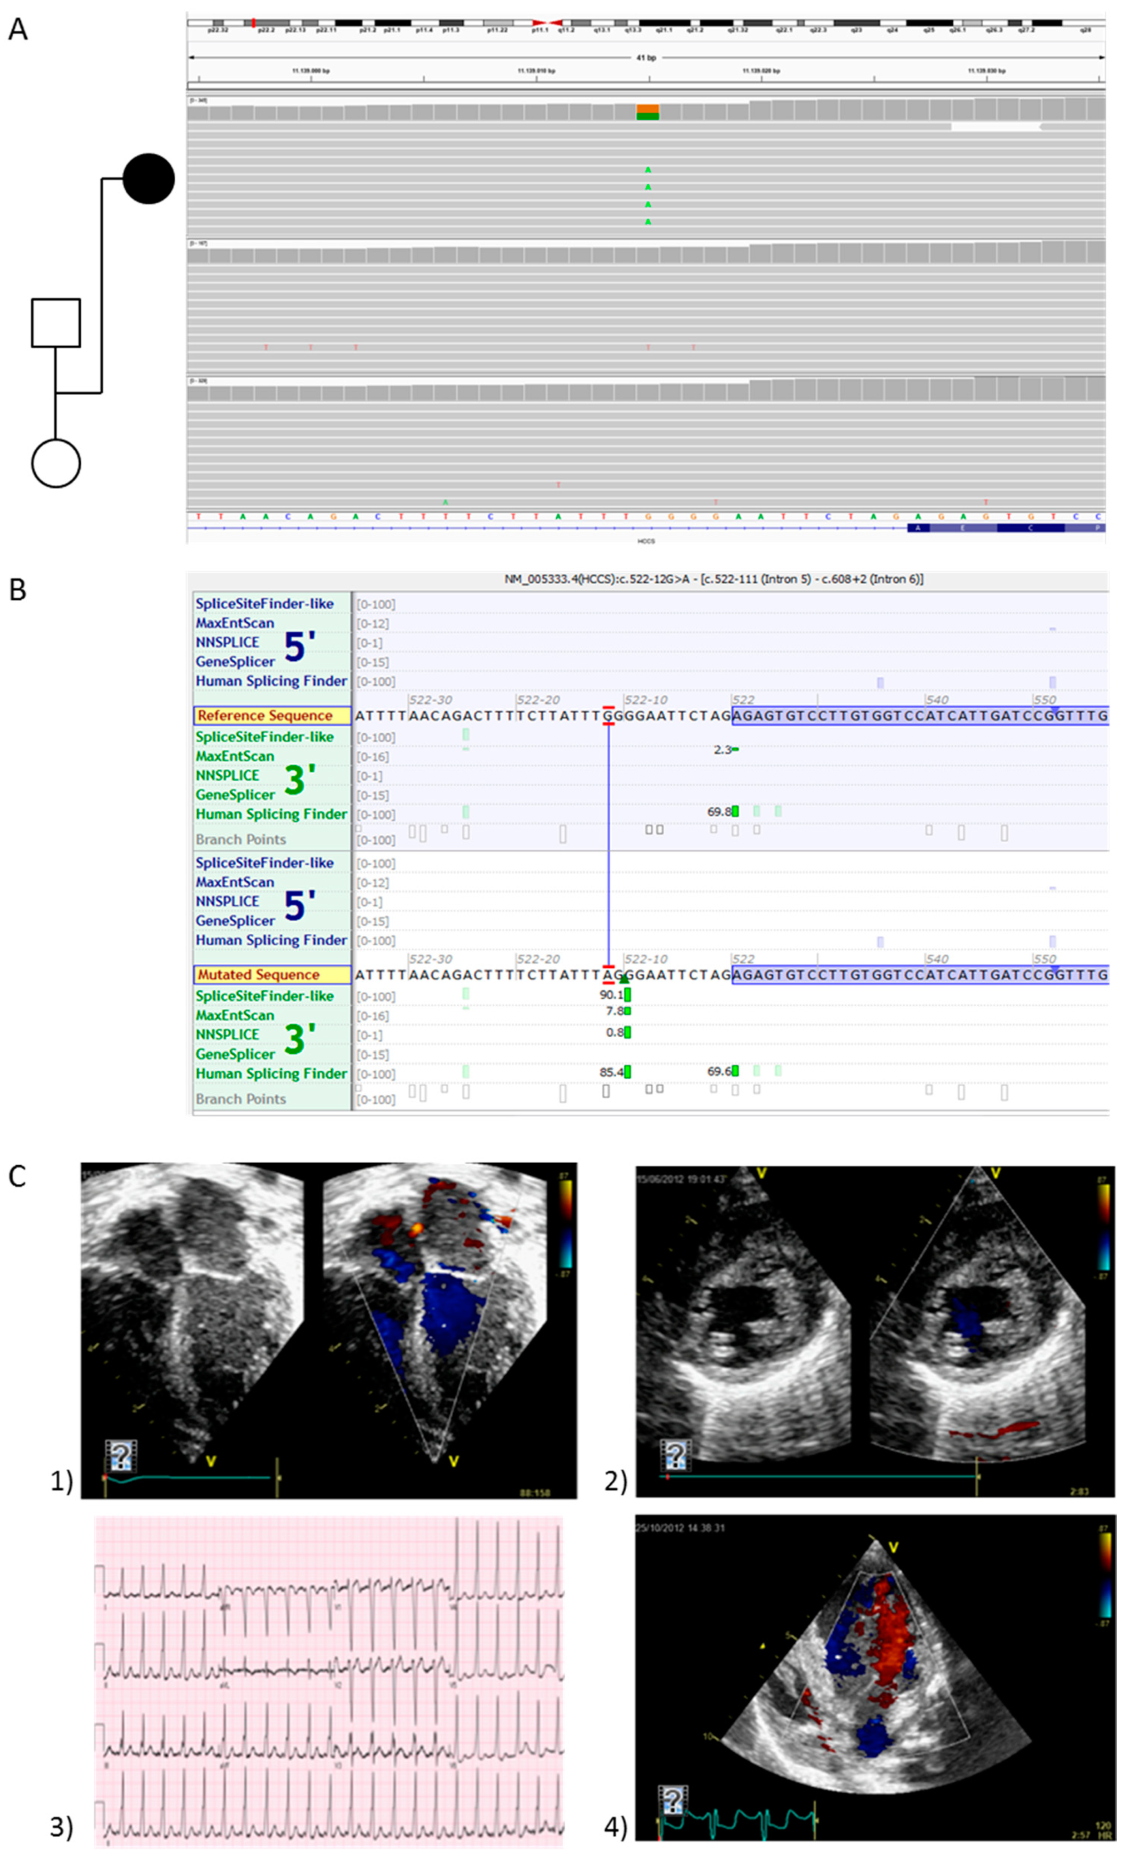Click the video placeholder icon in echo image 4
Image resolution: width=1128 pixels, height=1857 pixels.
673,1801
